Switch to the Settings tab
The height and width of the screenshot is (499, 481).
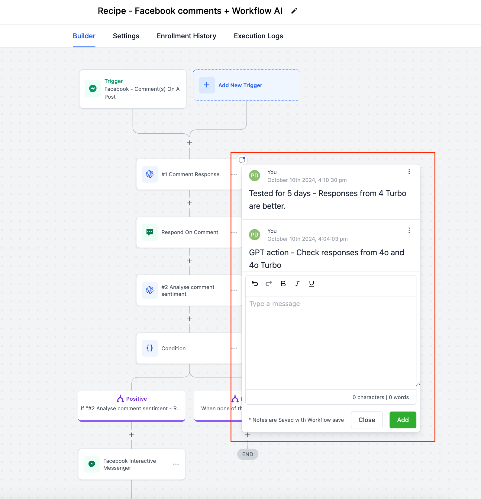coord(126,36)
